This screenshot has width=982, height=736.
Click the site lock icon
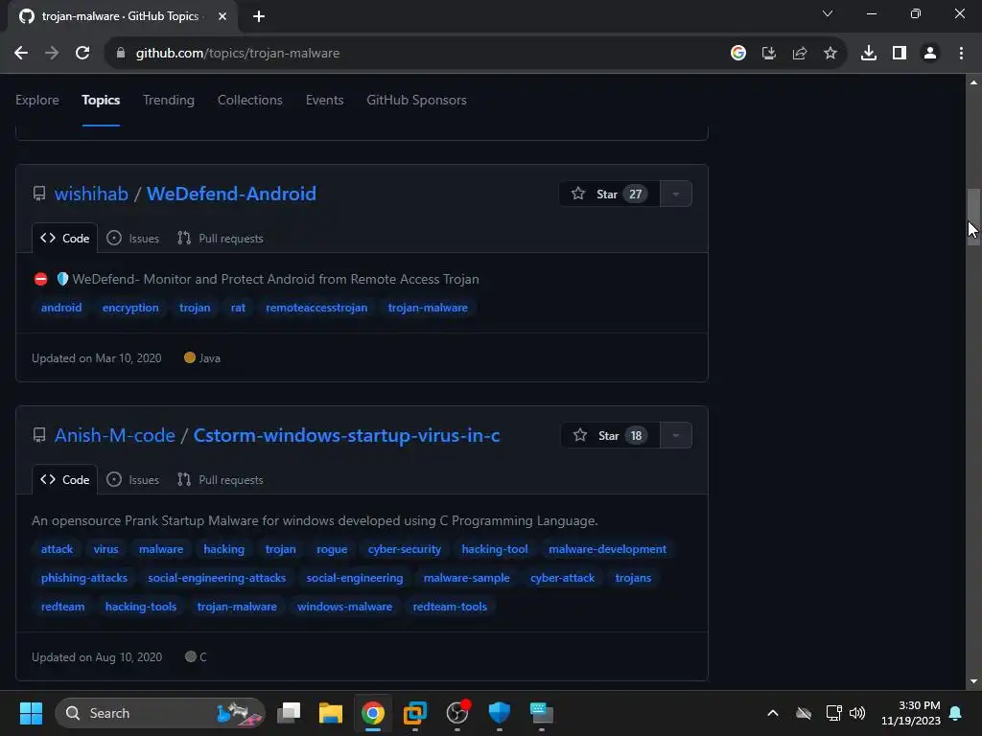point(121,54)
